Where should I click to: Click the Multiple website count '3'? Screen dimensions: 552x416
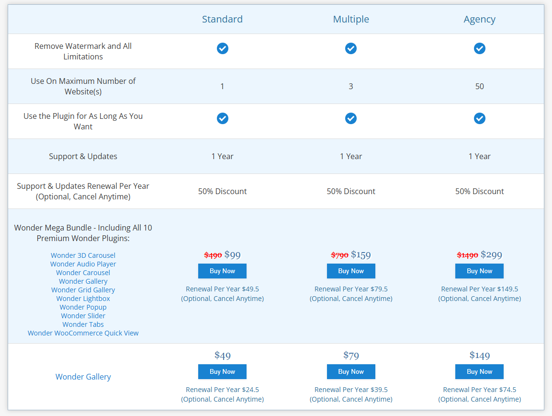click(x=351, y=86)
